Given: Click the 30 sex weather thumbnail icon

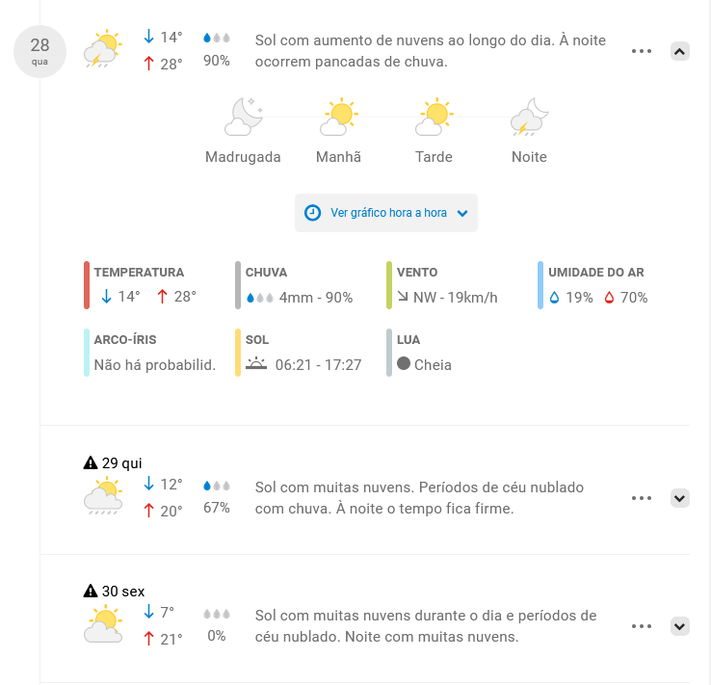Looking at the screenshot, I should (x=103, y=623).
